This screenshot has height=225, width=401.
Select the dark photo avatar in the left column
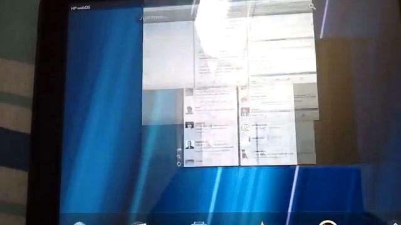(189, 125)
